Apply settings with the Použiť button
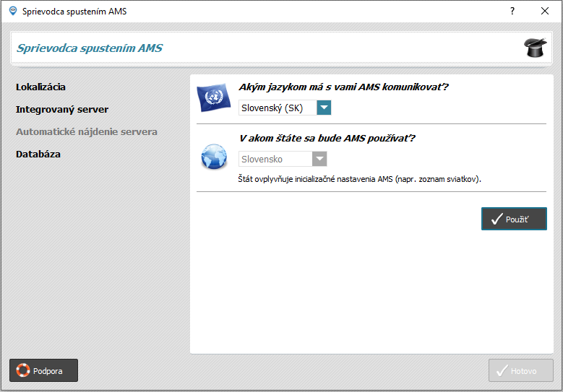 (514, 219)
